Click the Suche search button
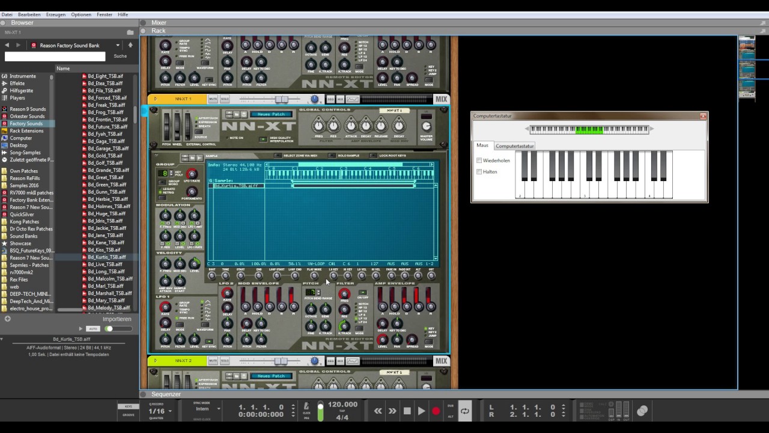Screen dimensions: 769x433 (120, 57)
